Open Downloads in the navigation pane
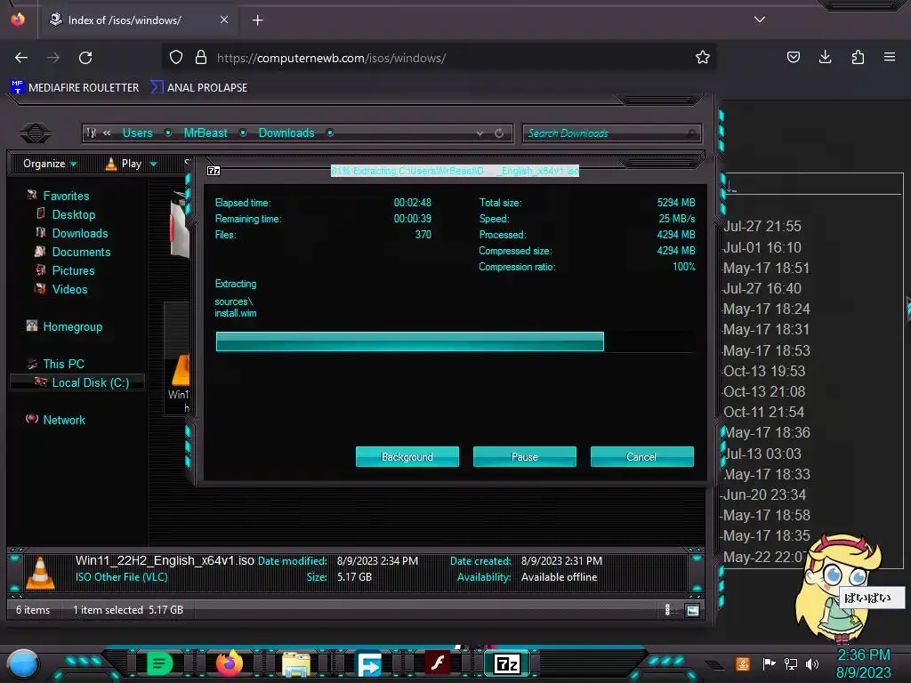Screen dimensions: 911x683 click(x=79, y=233)
